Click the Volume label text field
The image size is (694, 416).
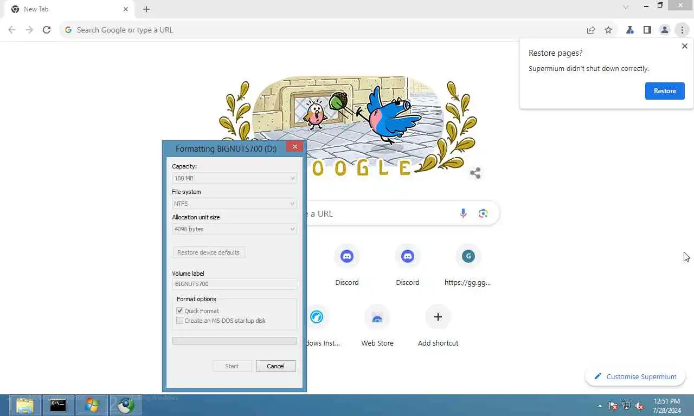tap(234, 284)
